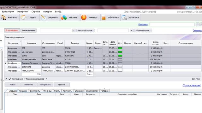The width and height of the screenshot is (202, 113).
Task: Switch to the Файлы tab
Action: point(57,91)
